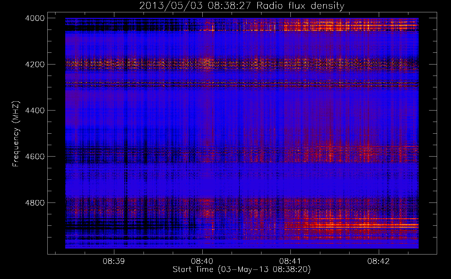Image resolution: width=451 pixels, height=279 pixels.
Task: Click the 08:42 time axis label
Action: [x=379, y=261]
